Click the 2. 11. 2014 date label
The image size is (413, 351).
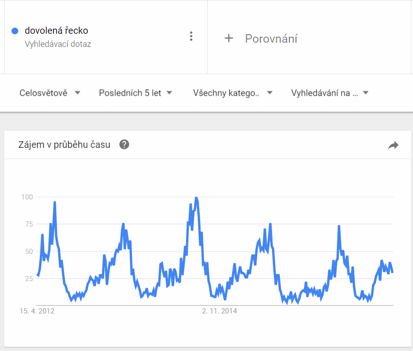point(219,311)
